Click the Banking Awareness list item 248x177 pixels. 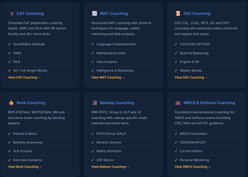coord(40,142)
